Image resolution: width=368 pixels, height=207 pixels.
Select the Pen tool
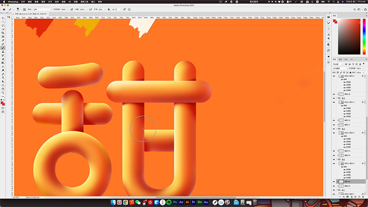[3, 74]
